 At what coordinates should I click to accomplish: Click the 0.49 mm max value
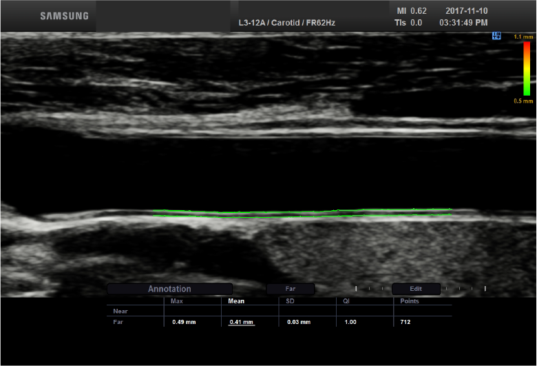[x=184, y=322]
